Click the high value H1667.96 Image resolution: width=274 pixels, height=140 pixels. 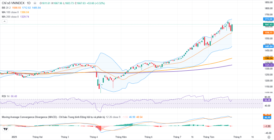click(57, 3)
